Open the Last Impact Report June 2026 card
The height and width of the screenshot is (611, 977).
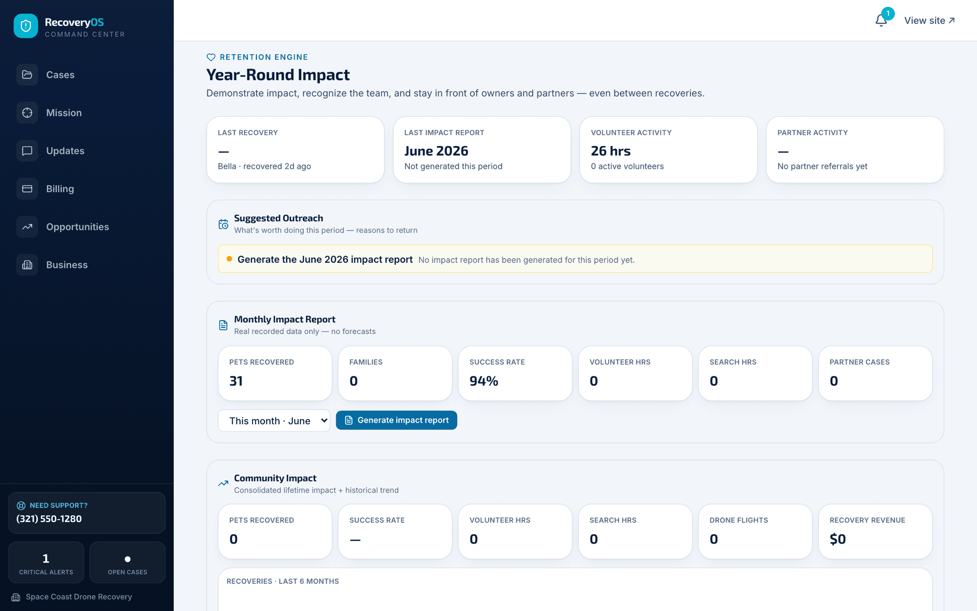(x=482, y=150)
